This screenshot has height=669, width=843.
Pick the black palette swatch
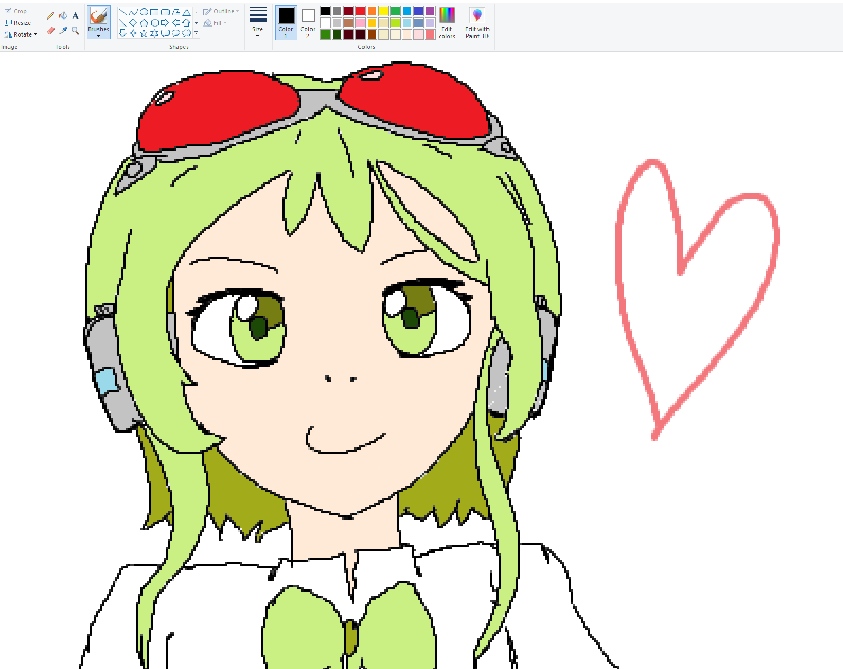click(x=325, y=11)
